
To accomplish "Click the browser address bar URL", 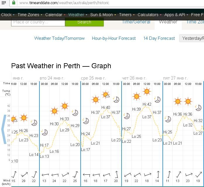I will point(64,3).
